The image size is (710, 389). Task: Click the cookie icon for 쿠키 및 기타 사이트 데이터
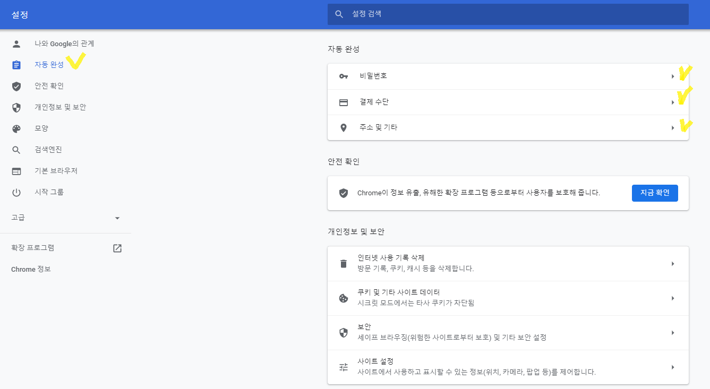(344, 298)
